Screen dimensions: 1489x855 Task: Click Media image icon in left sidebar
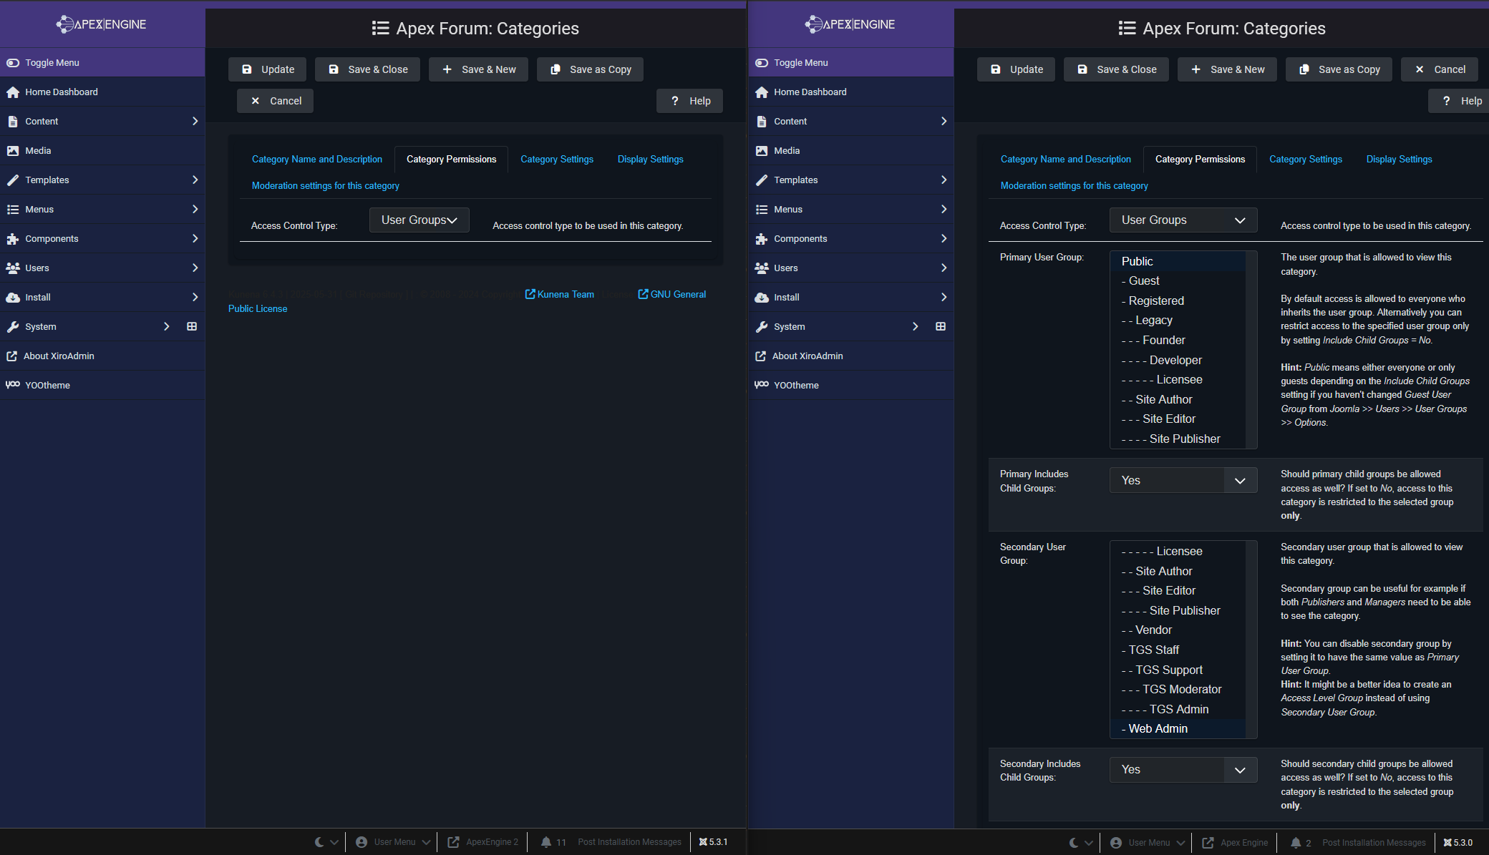point(13,151)
